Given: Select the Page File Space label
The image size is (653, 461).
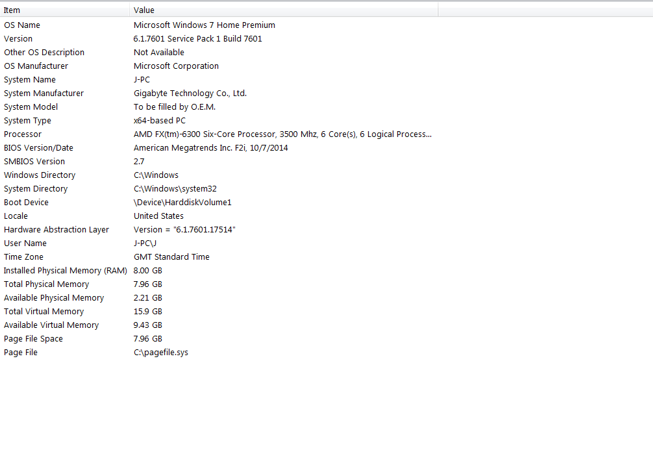Looking at the screenshot, I should tap(33, 339).
